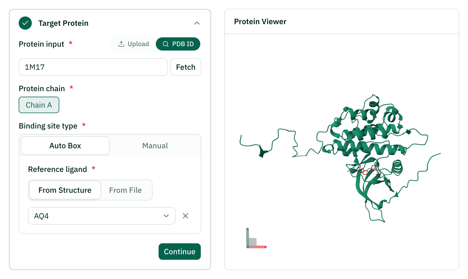Choose From File reference ligand option
This screenshot has width=468, height=279.
(126, 190)
